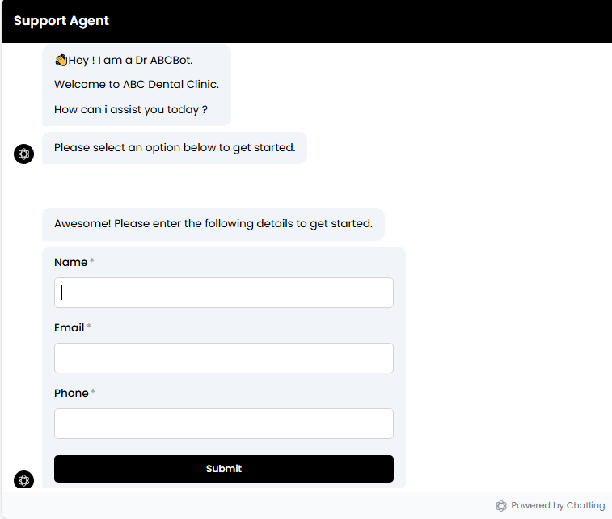612x519 pixels.
Task: Open the Powered by Chatling link
Action: click(x=557, y=506)
